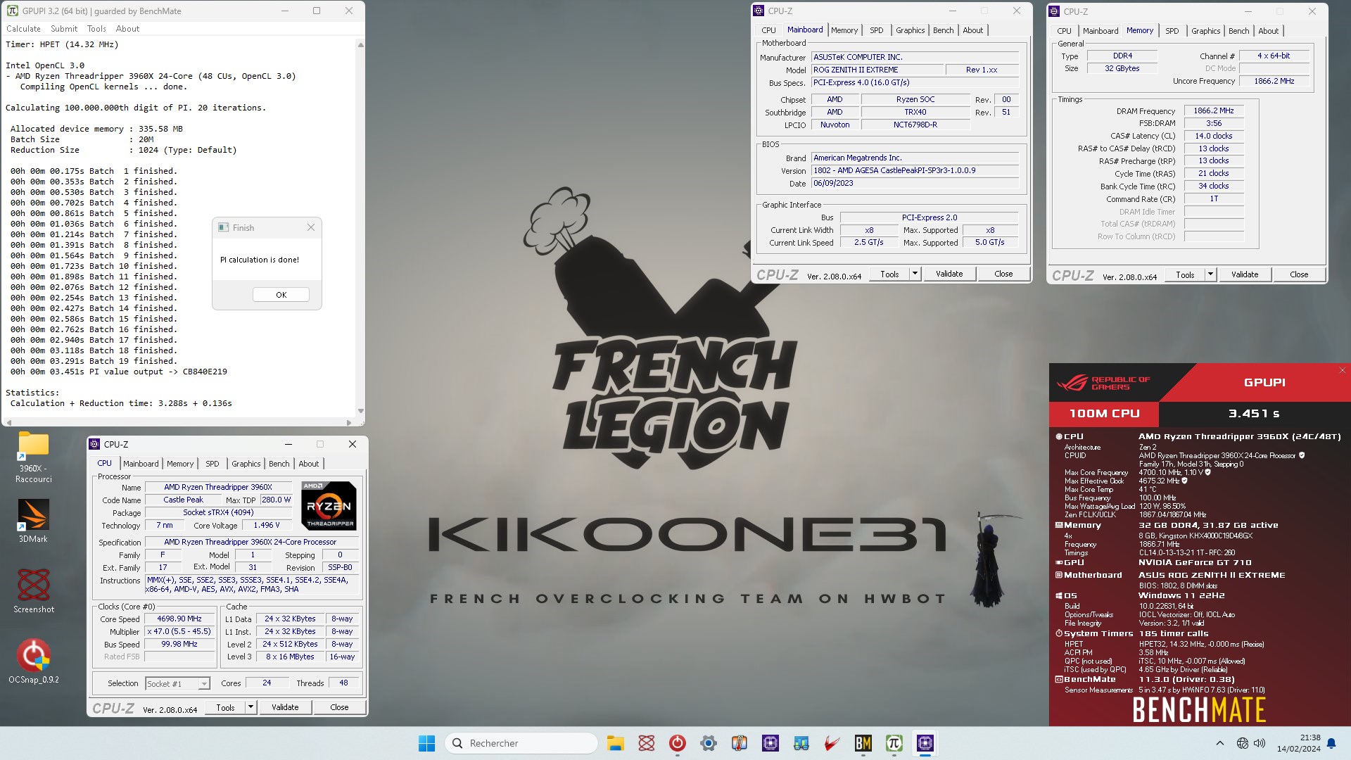The image size is (1351, 760).
Task: Open About menu in GPUPI
Action: [127, 29]
